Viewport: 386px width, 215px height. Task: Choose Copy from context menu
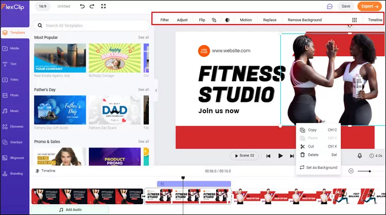tap(318, 130)
